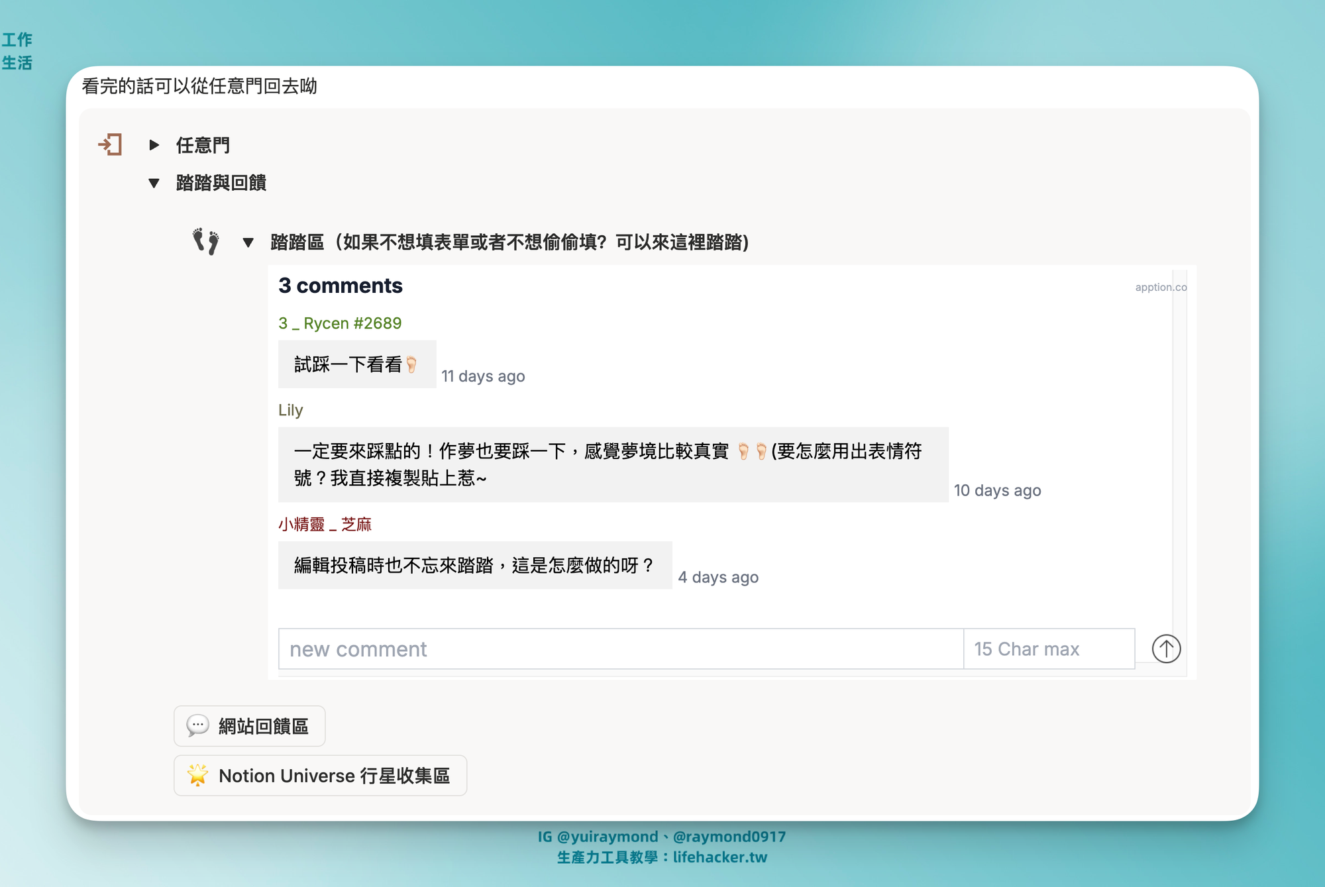Click the brown door-enter icon
Viewport: 1325px width, 887px height.
pos(110,144)
